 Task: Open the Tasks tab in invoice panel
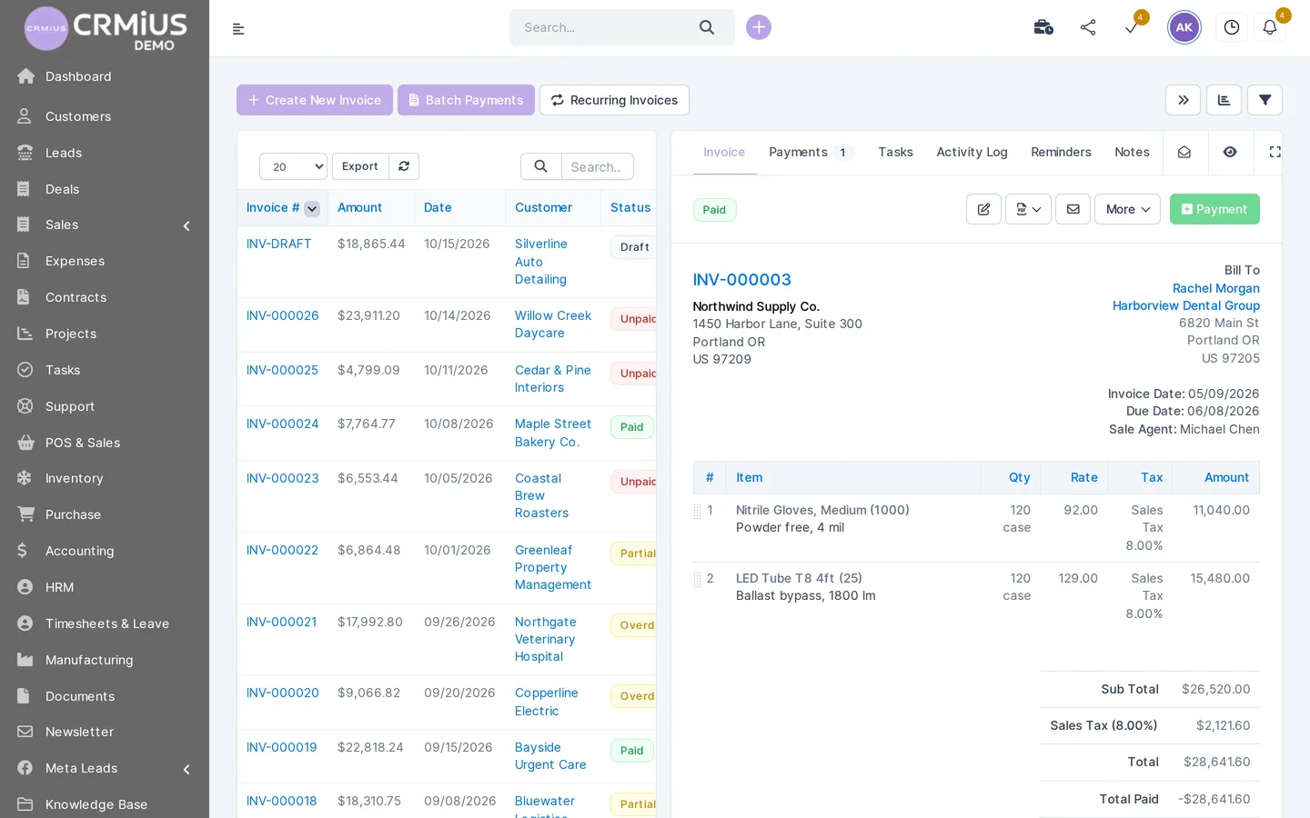pyautogui.click(x=895, y=152)
